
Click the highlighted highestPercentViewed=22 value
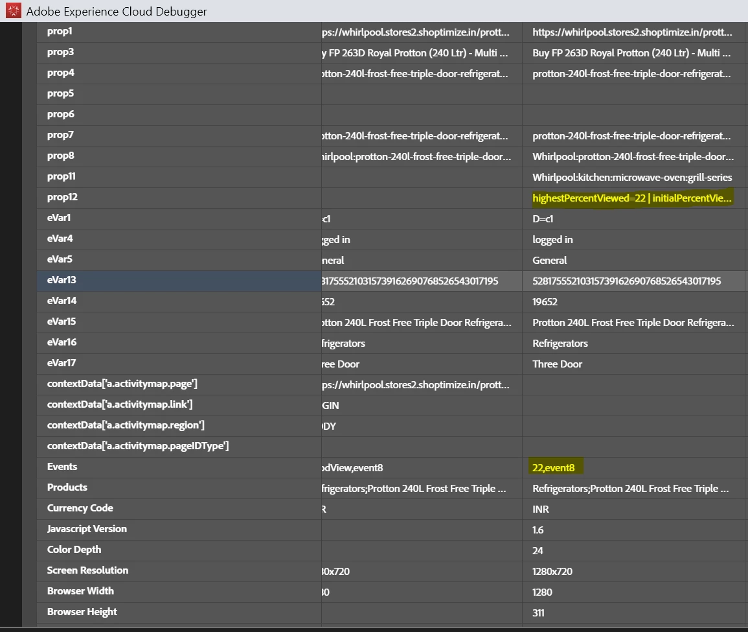tap(632, 198)
